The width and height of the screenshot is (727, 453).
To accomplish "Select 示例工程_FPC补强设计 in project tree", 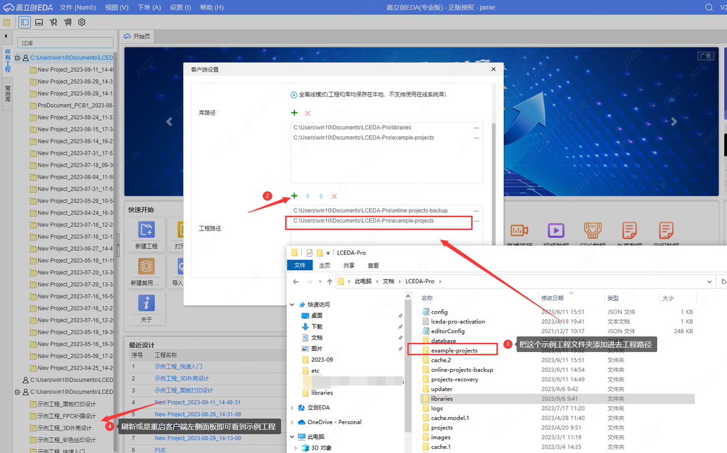I will (62, 416).
